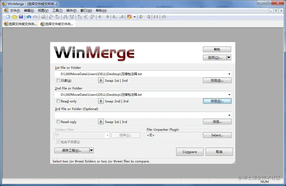Viewport: 286px width, 186px height.
Task: Open the 工具(T) menu
Action: [x=57, y=11]
